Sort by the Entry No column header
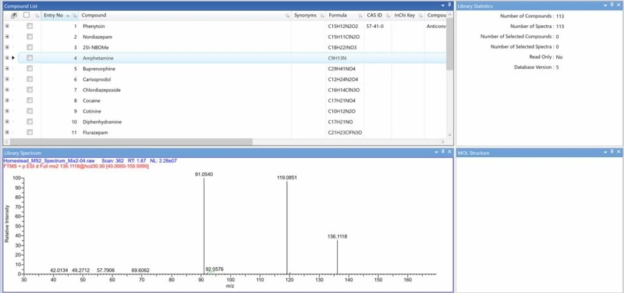The width and height of the screenshot is (624, 293). click(x=53, y=15)
